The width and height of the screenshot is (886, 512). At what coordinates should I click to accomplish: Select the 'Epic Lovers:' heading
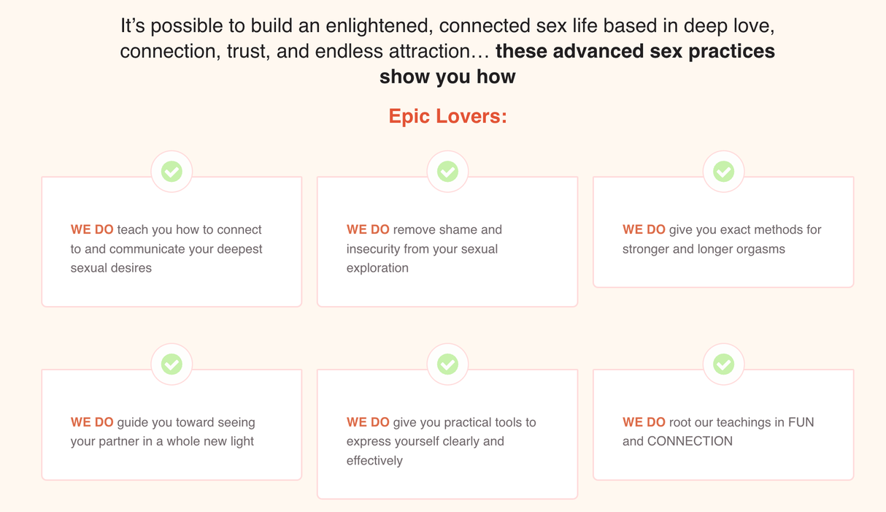tap(447, 117)
